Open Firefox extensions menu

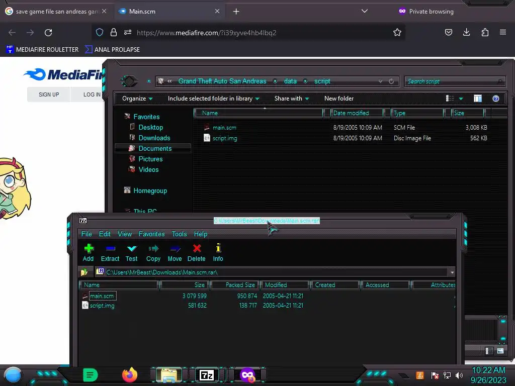point(485,32)
